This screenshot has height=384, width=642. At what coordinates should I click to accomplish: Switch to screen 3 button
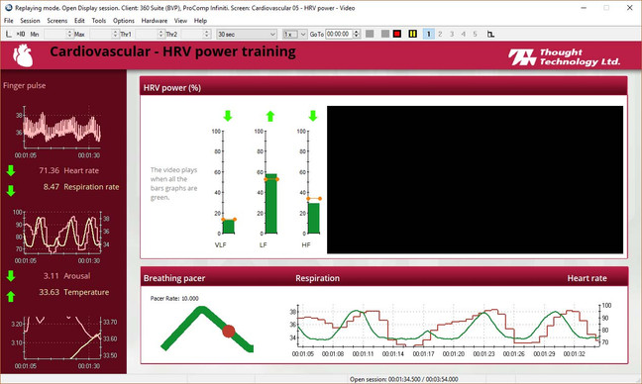click(x=452, y=34)
